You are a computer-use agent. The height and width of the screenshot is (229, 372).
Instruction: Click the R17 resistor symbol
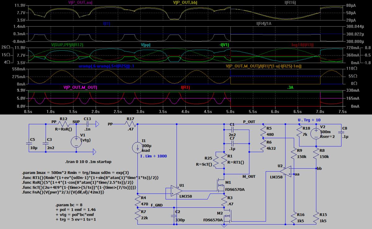pyautogui.click(x=130, y=124)
